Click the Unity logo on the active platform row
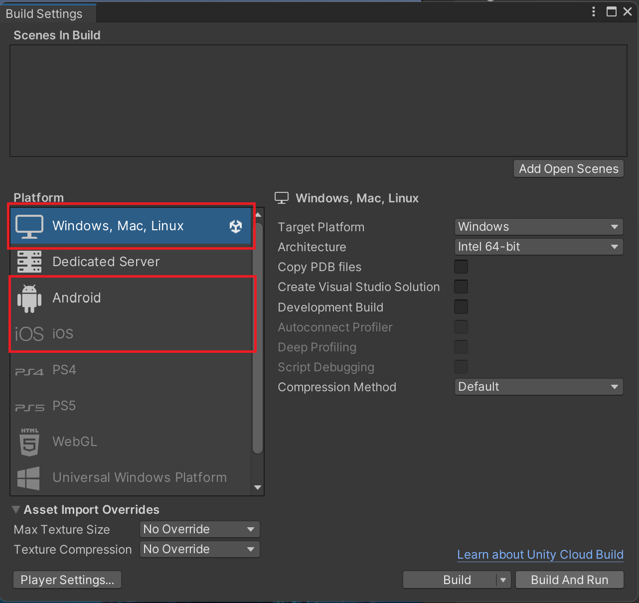 point(236,226)
